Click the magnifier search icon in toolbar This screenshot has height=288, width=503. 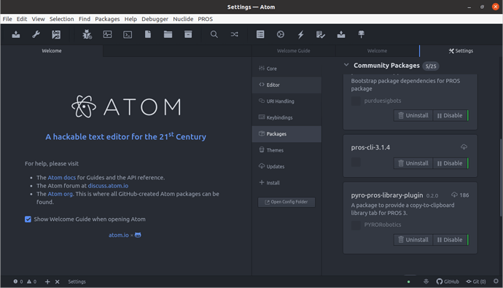point(214,34)
